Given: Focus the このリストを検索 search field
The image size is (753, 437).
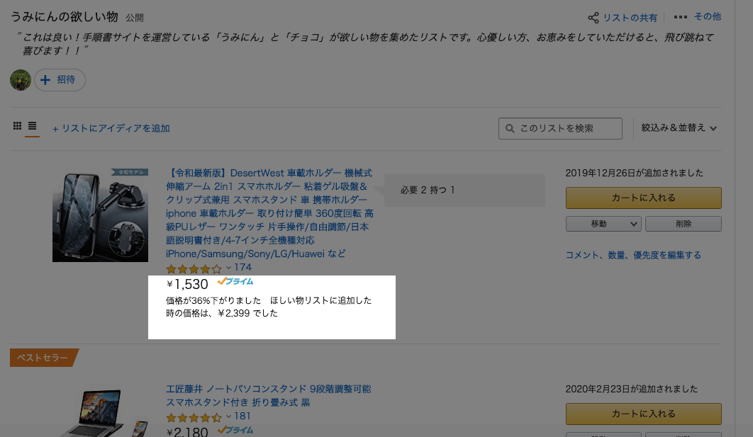Looking at the screenshot, I should [x=567, y=128].
